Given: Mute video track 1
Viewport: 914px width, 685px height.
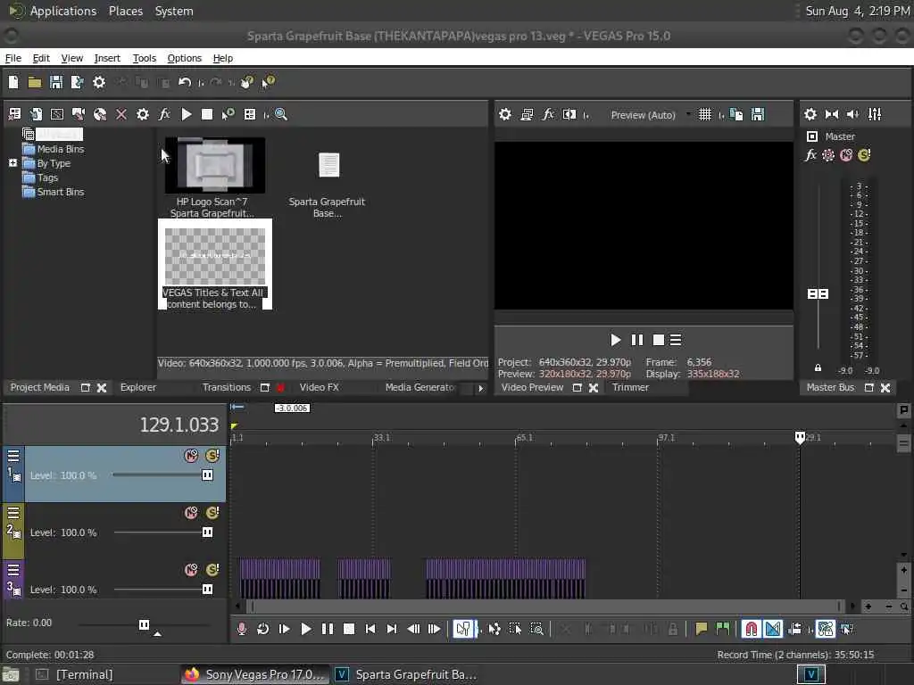Looking at the screenshot, I should (191, 456).
